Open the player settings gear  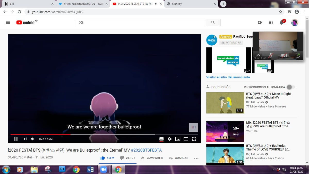click(x=169, y=139)
